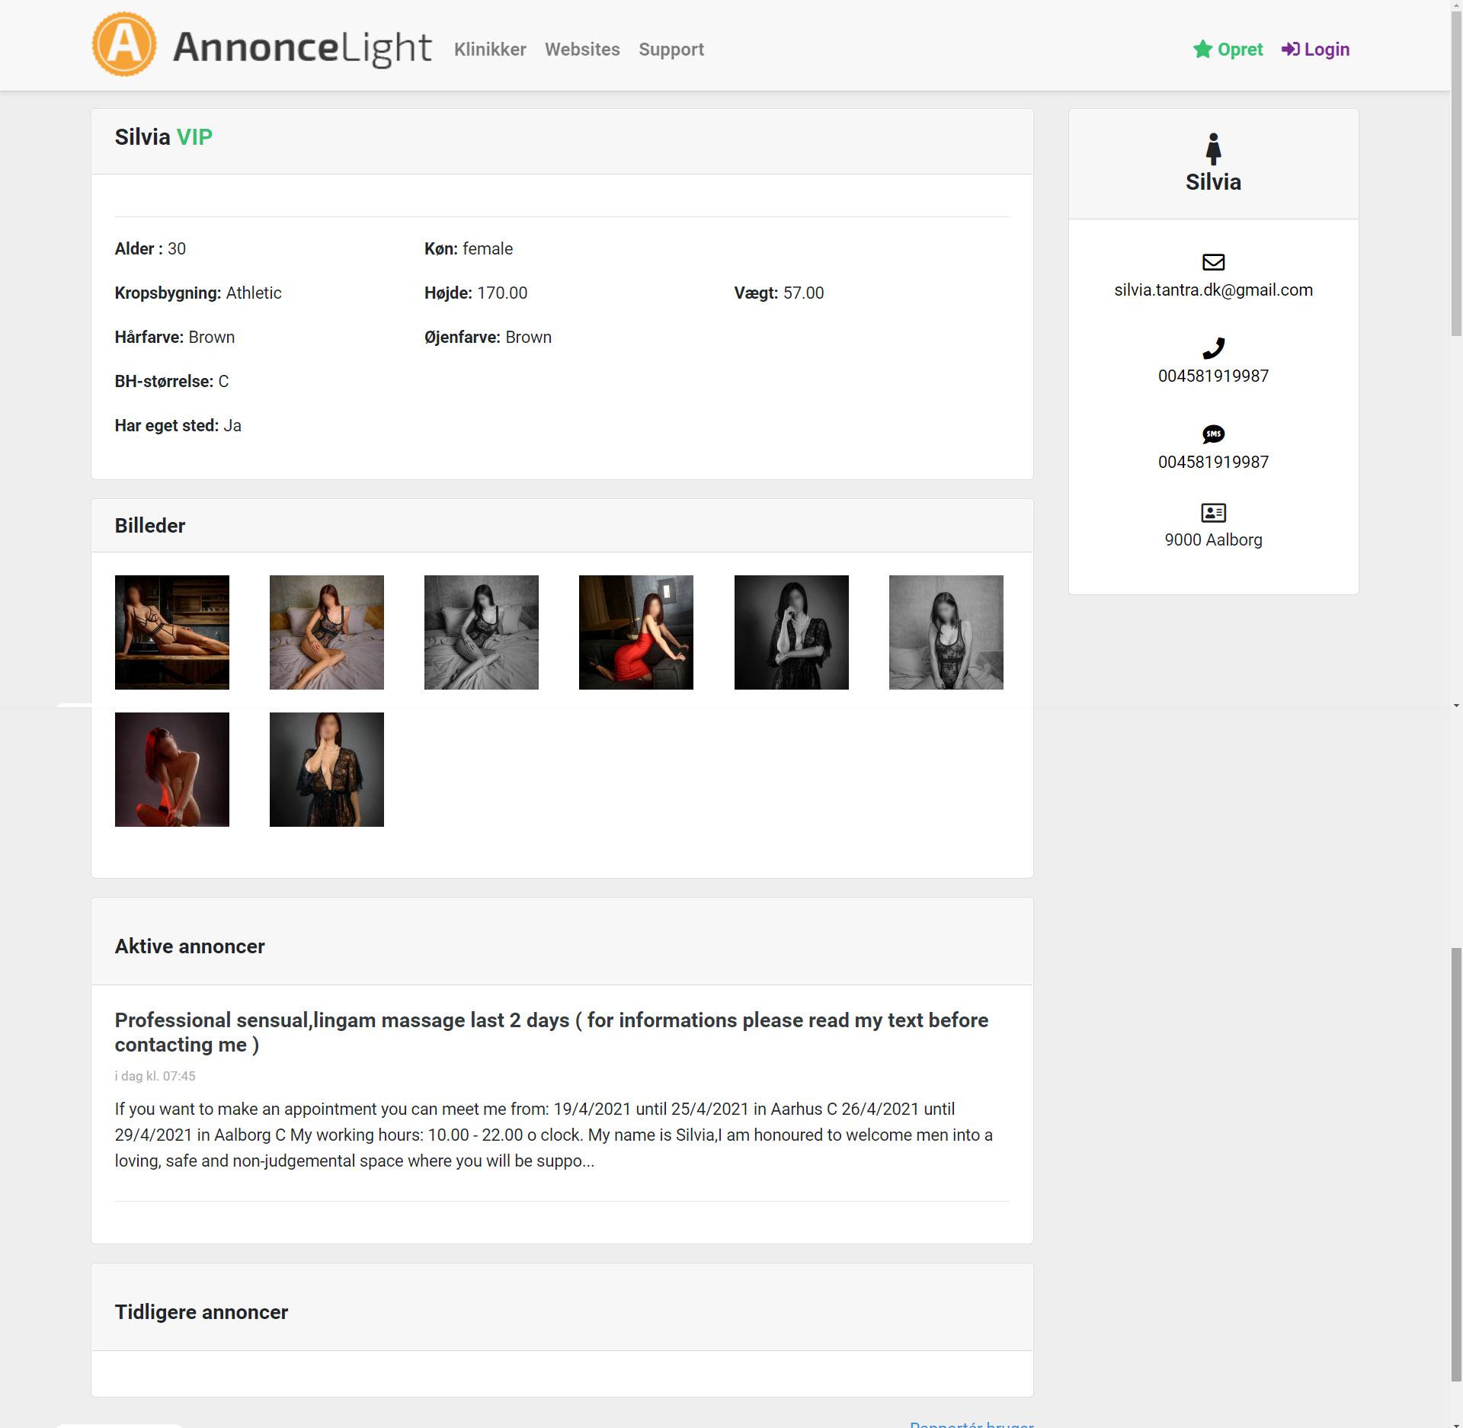Click the female person silhouette icon
1463x1428 pixels.
tap(1213, 149)
